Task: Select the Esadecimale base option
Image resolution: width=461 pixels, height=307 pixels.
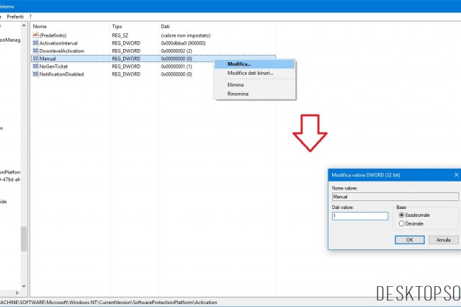Action: (x=401, y=215)
